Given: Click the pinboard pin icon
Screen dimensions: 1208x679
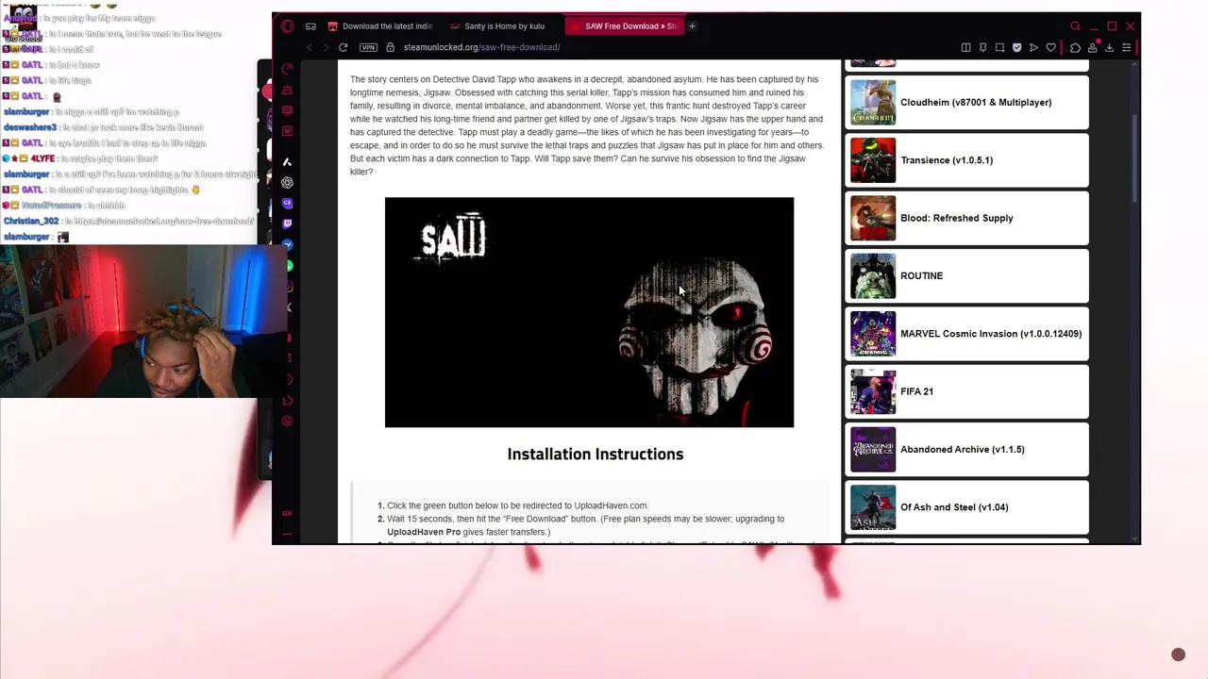Looking at the screenshot, I should coord(982,47).
